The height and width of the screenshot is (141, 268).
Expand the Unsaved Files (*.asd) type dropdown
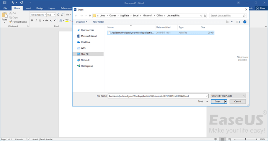(228, 96)
